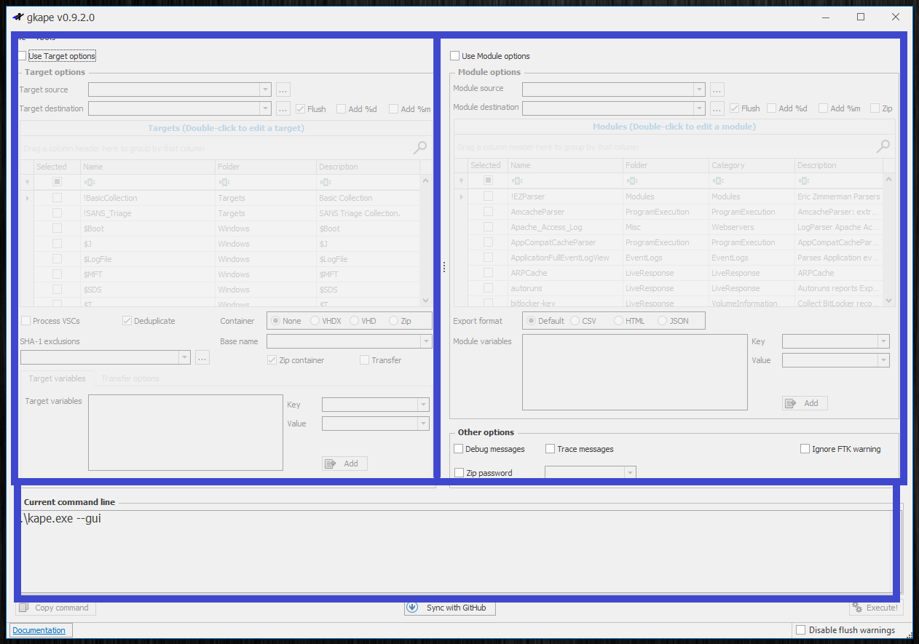Click the Copy command clipboard icon
This screenshot has height=644, width=919.
tap(25, 608)
